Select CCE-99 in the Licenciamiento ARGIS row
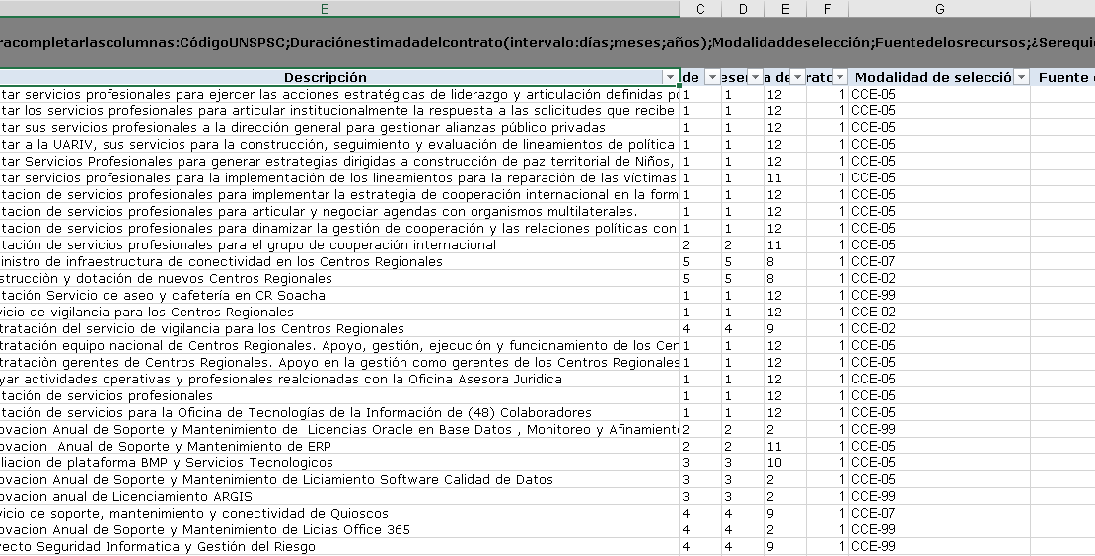The width and height of the screenshot is (1095, 556). (939, 496)
